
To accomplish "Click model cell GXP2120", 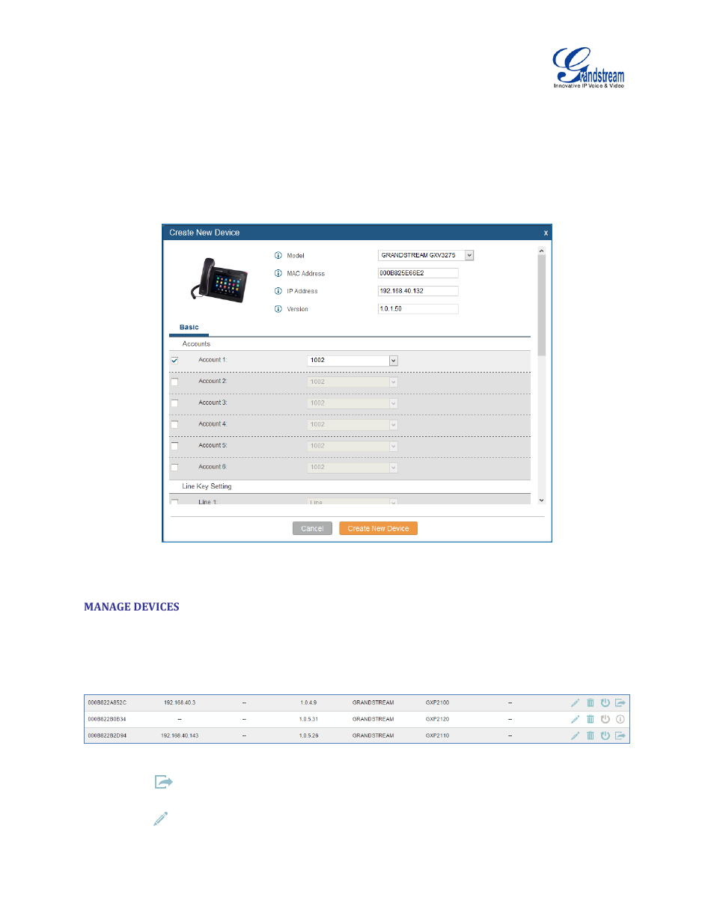I will (438, 719).
